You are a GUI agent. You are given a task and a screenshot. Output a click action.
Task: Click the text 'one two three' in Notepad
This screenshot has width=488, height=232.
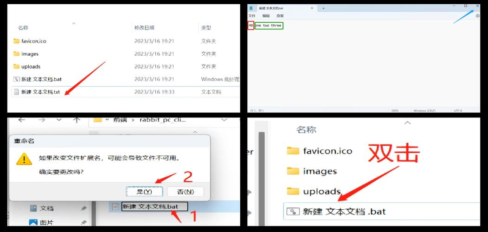point(269,26)
